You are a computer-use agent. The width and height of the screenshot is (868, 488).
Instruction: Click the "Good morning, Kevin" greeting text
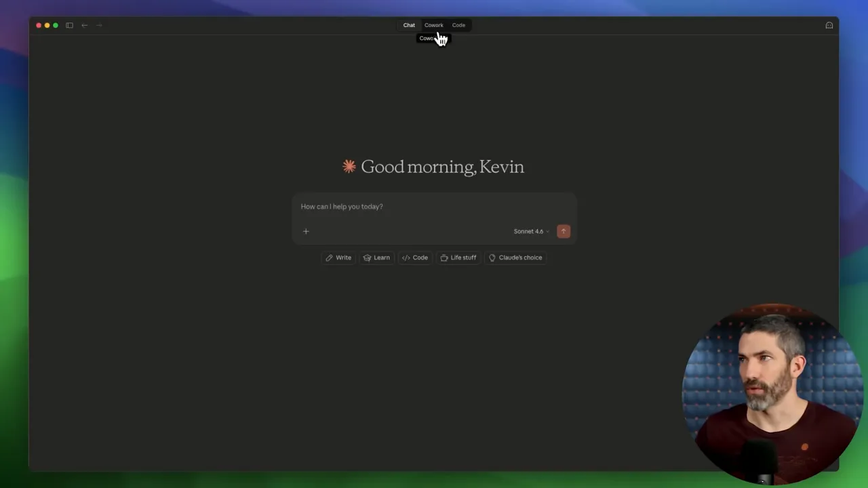click(442, 167)
